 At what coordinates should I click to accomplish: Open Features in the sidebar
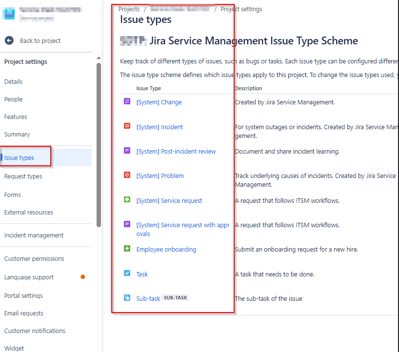(16, 117)
